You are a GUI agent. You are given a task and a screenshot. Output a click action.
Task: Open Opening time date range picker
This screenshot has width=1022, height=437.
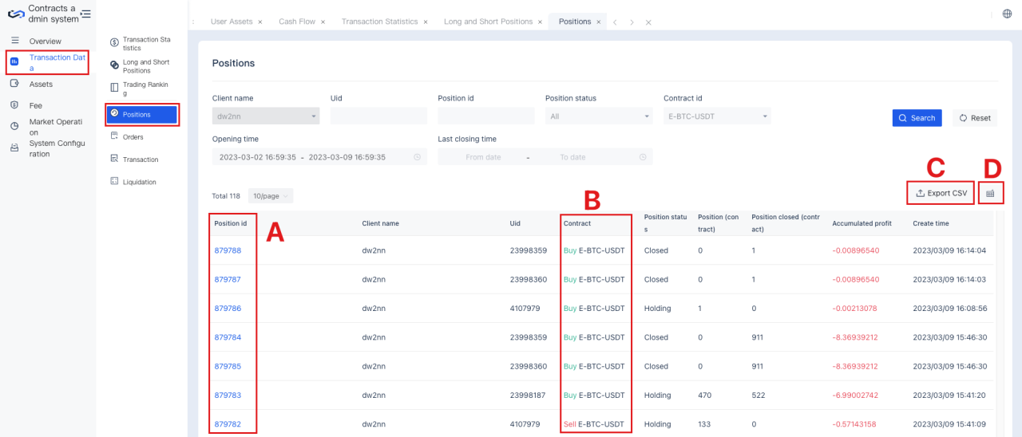pos(319,157)
